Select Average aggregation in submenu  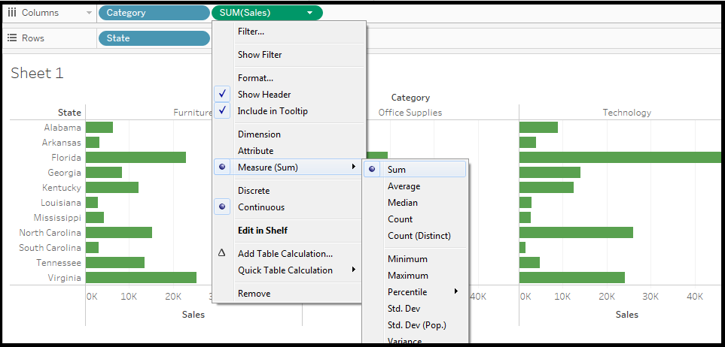pyautogui.click(x=404, y=186)
